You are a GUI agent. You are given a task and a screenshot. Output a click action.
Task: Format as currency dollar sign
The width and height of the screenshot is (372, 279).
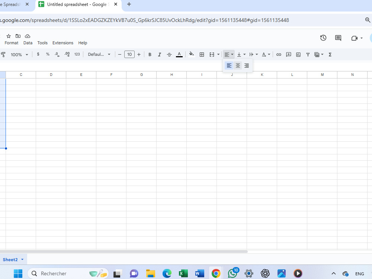(38, 54)
